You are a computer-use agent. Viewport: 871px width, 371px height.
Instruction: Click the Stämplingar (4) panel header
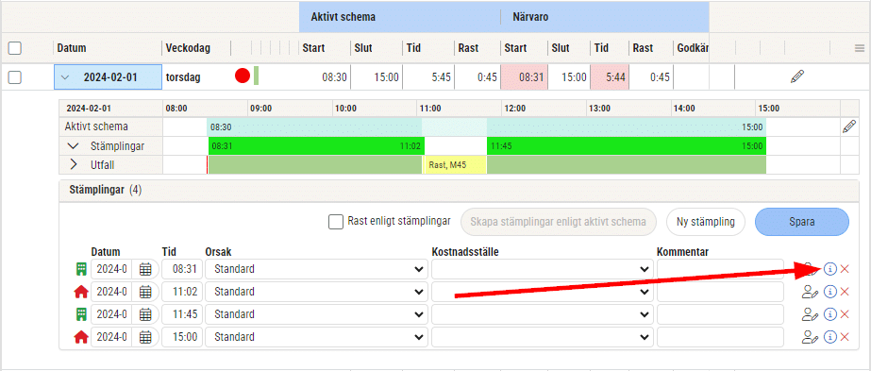click(459, 191)
